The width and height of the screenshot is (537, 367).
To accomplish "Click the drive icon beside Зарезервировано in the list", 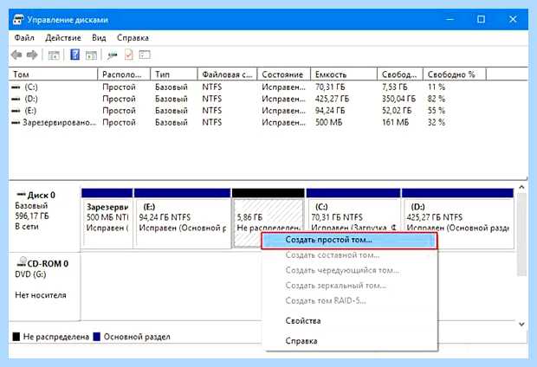I will click(16, 122).
